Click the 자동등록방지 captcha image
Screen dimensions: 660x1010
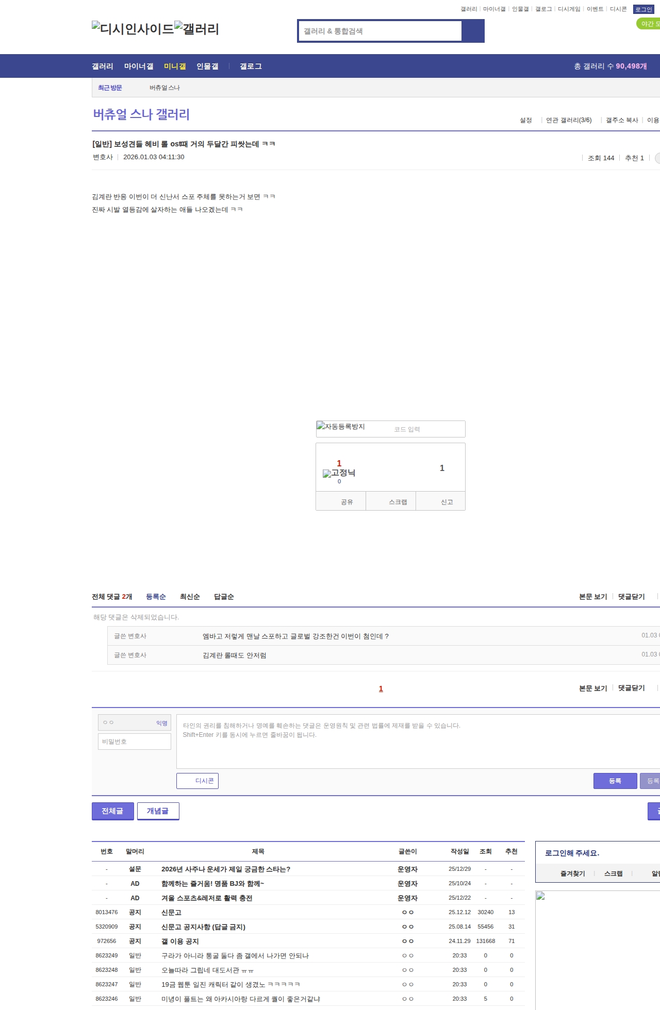coord(341,427)
